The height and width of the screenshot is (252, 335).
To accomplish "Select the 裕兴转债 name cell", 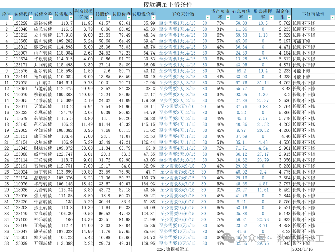I will click(x=43, y=77).
